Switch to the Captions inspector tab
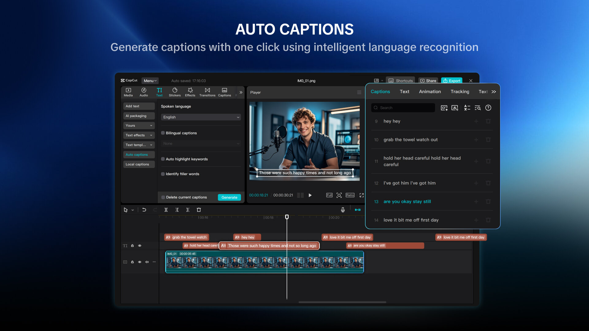589x331 pixels. point(380,92)
